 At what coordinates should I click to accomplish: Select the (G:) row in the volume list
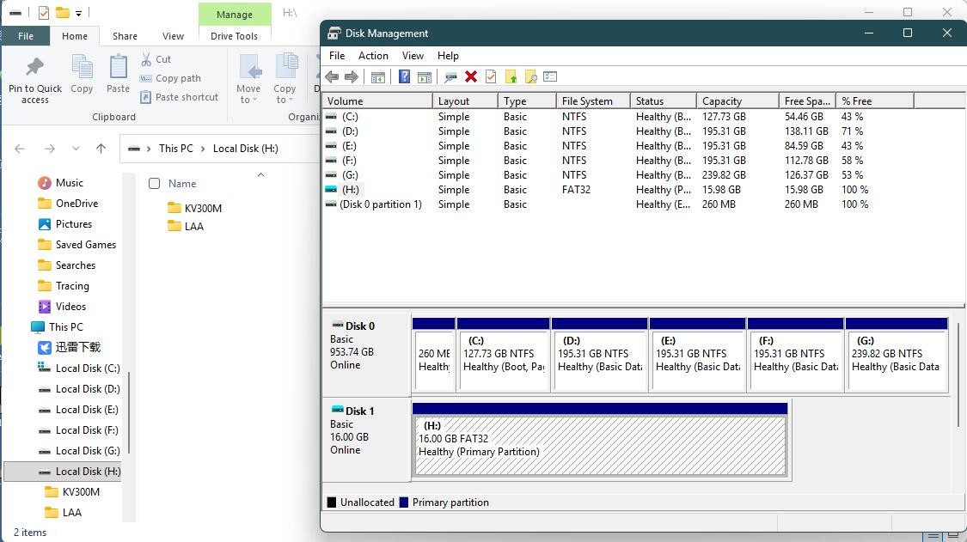[x=350, y=175]
